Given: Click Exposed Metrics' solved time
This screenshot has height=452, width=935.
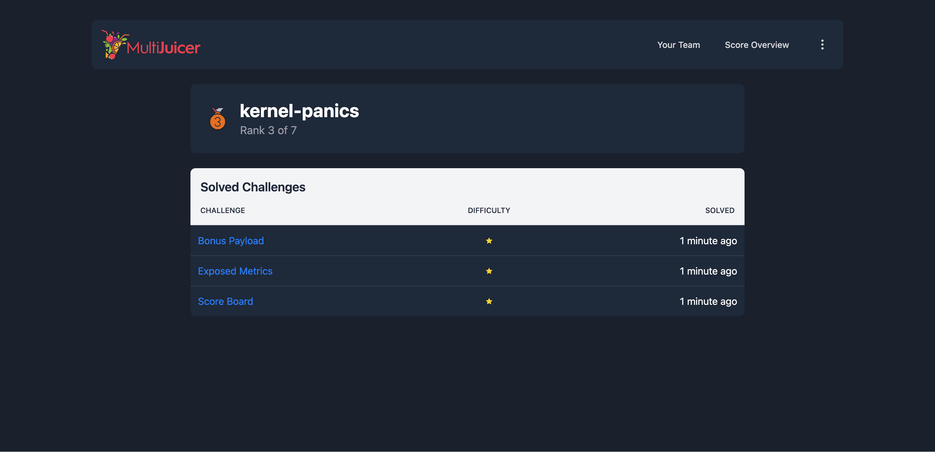Looking at the screenshot, I should pos(708,271).
